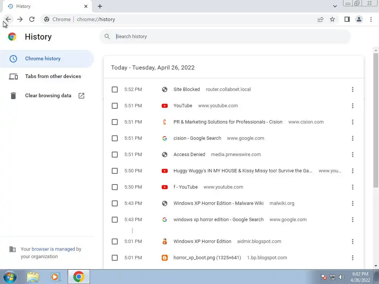Image resolution: width=379 pixels, height=284 pixels.
Task: Click Blogger favicon for horror_xp_boot.png
Action: coord(165,258)
